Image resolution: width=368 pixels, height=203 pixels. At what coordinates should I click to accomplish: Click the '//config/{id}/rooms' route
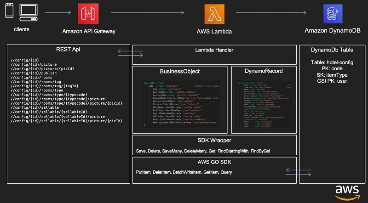[x=31, y=77]
